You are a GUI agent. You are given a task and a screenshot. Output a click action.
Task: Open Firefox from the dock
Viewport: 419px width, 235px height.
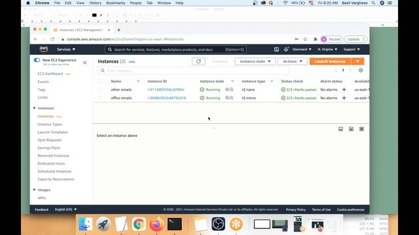(x=156, y=224)
